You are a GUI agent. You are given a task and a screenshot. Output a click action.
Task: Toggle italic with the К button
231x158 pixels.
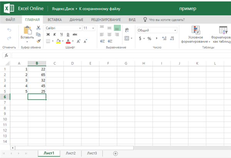click(x=55, y=35)
